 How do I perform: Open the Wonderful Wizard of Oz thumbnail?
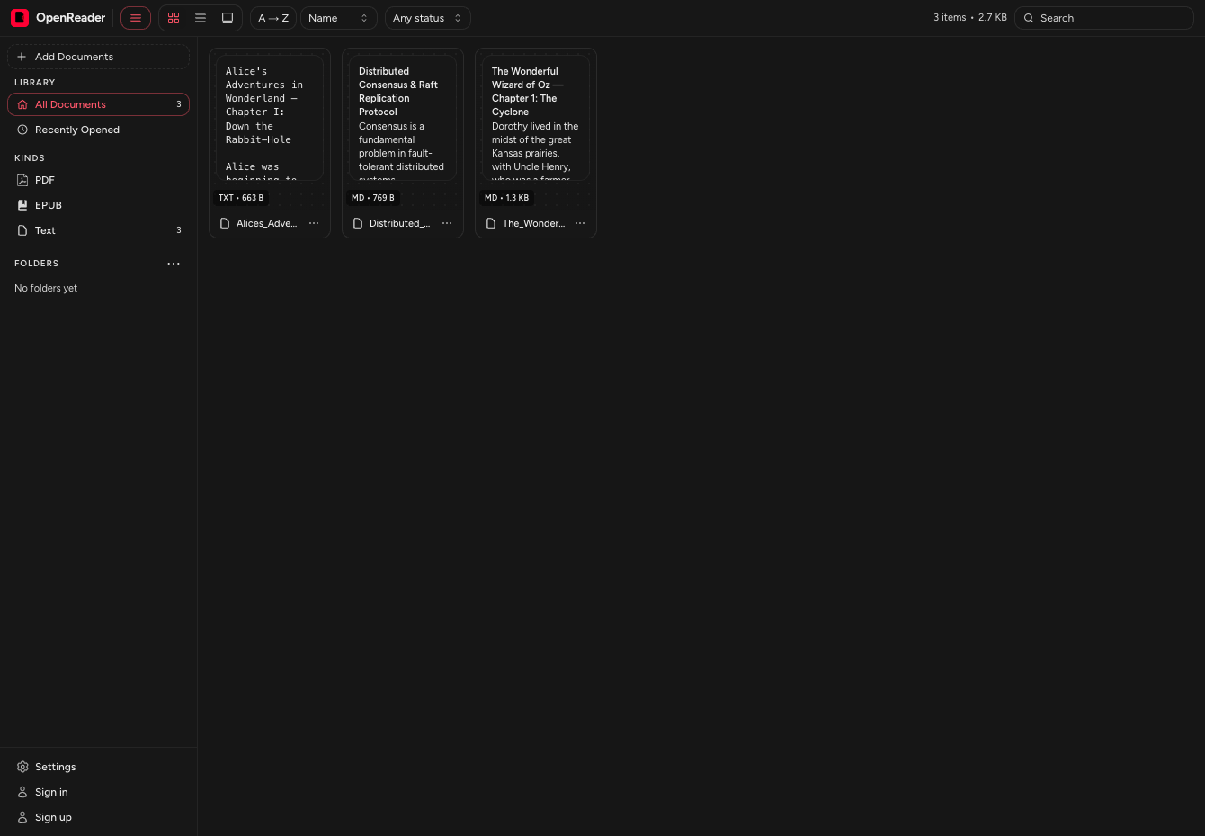coord(536,118)
